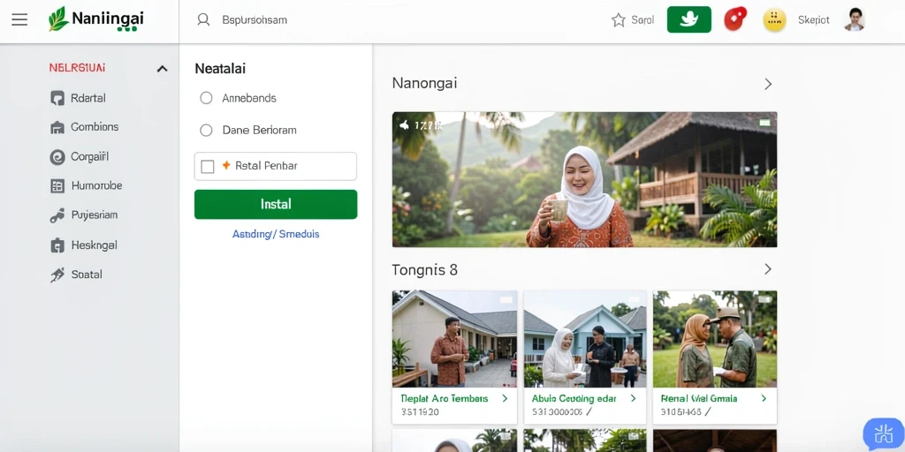This screenshot has width=905, height=452.
Task: Open the blue chat widget icon
Action: (x=883, y=434)
